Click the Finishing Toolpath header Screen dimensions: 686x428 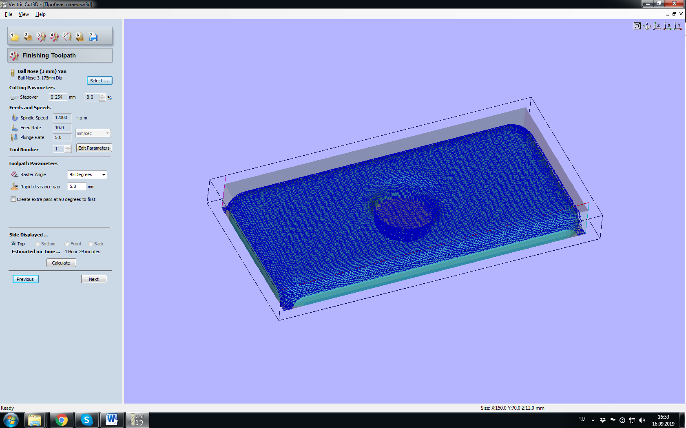point(60,55)
